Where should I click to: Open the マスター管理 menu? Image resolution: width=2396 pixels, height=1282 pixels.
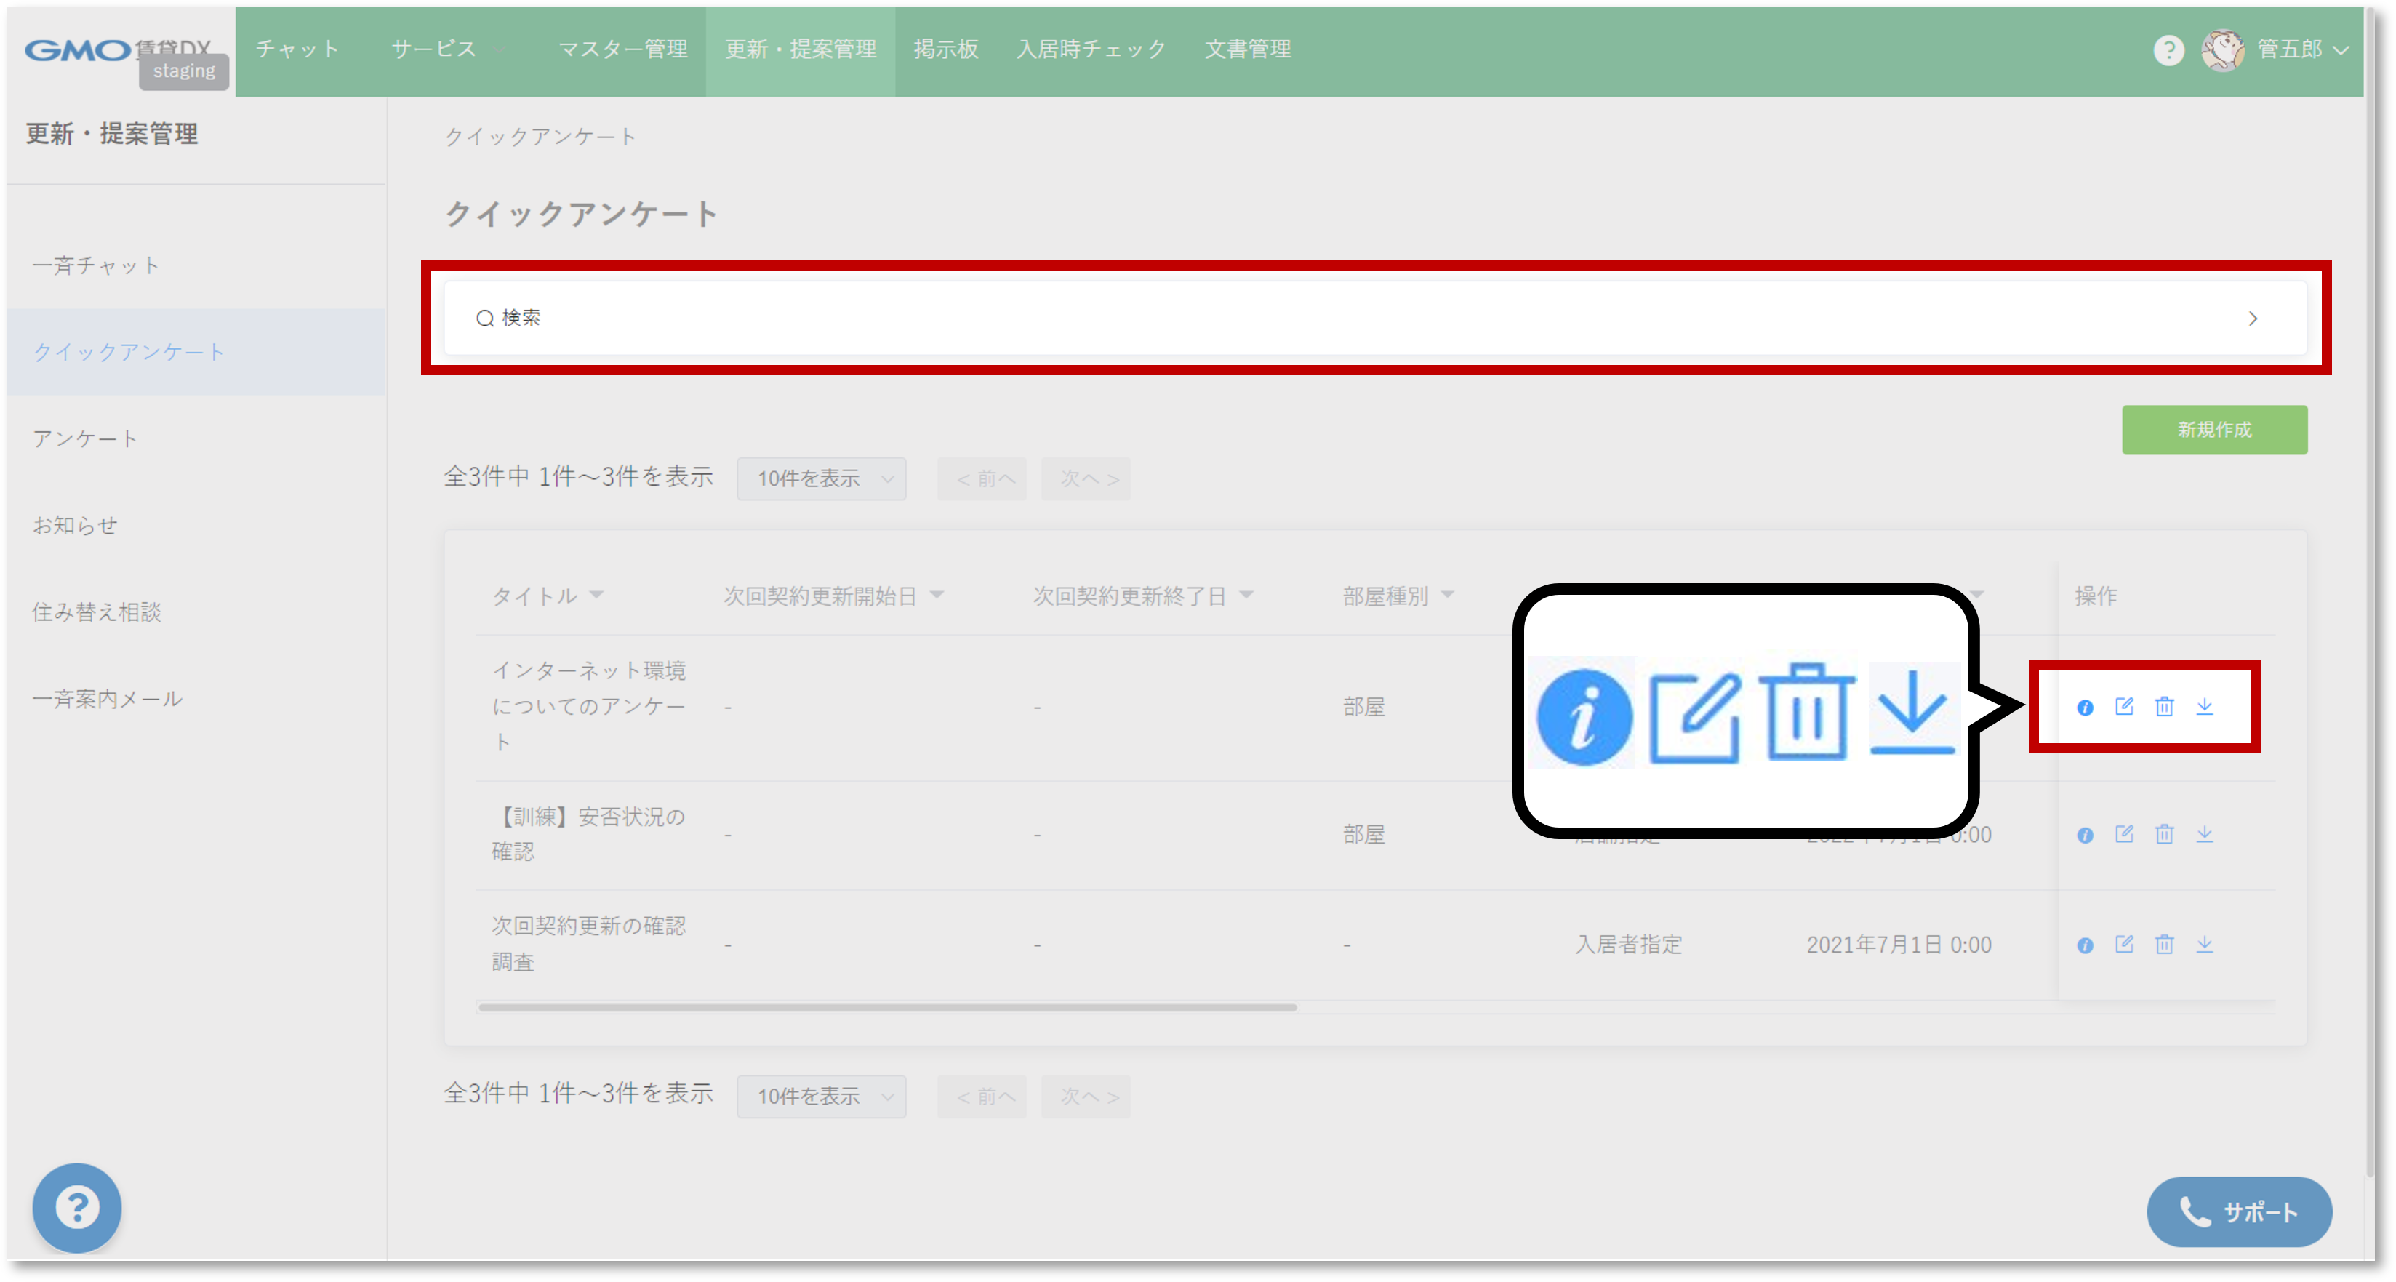coord(622,49)
